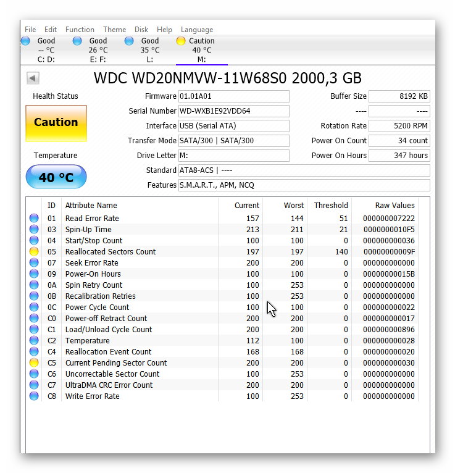Click the yellow Caution health status button
Screen dimensions: 455x473
click(56, 123)
